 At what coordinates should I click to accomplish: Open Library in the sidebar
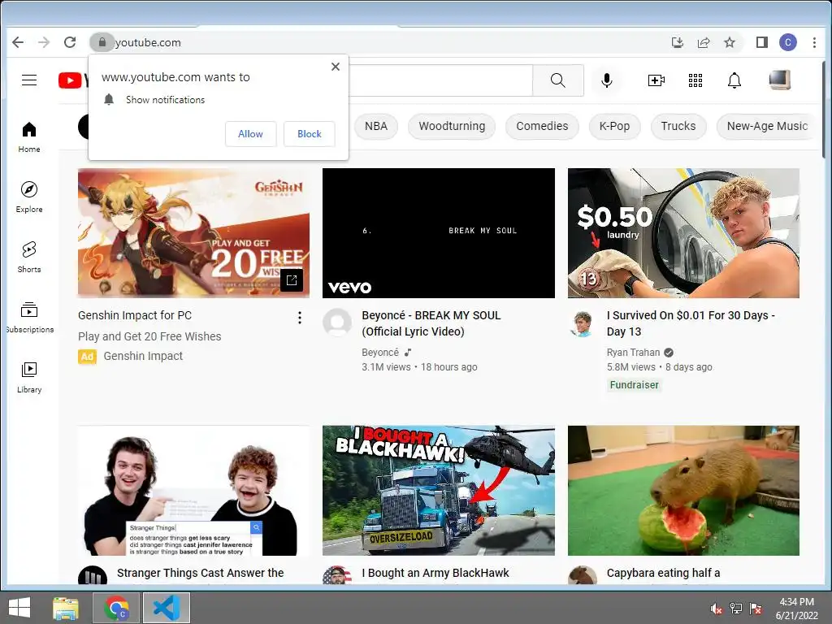[x=29, y=377]
